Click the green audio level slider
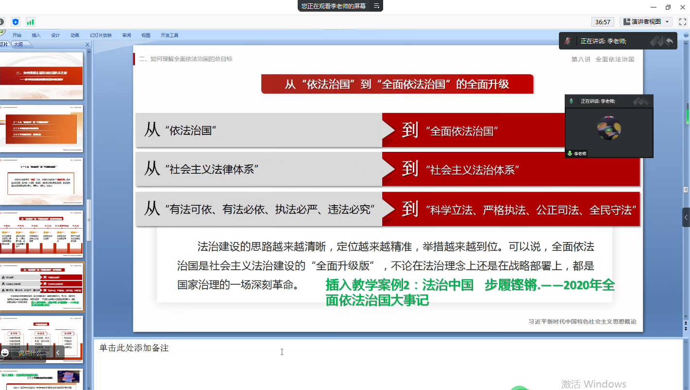This screenshot has height=390, width=690. (x=687, y=114)
